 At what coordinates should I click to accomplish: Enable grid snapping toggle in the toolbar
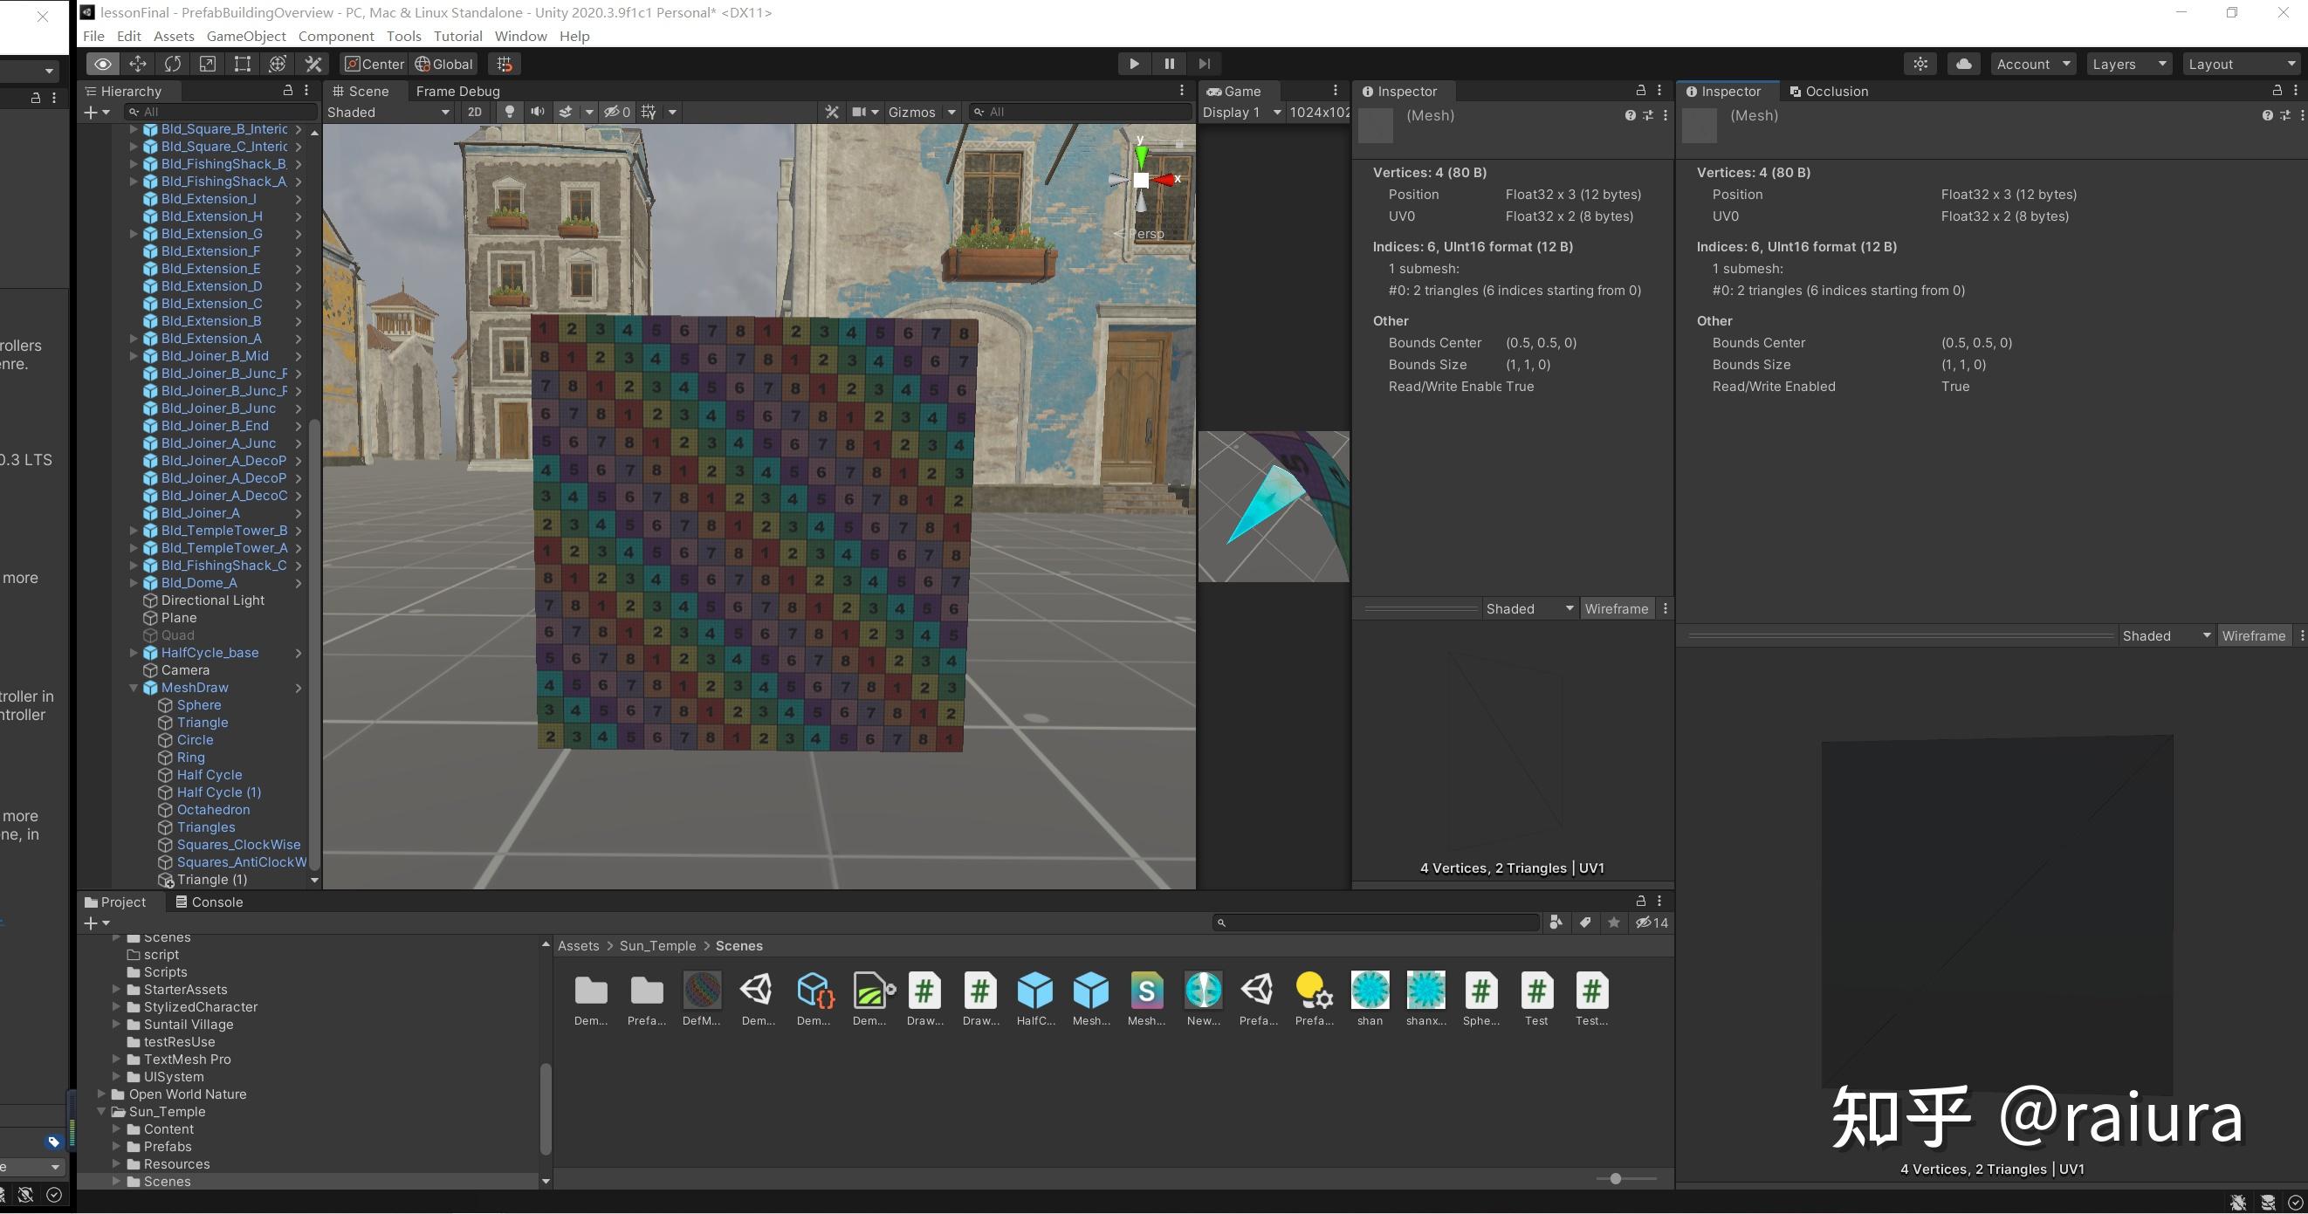(505, 64)
